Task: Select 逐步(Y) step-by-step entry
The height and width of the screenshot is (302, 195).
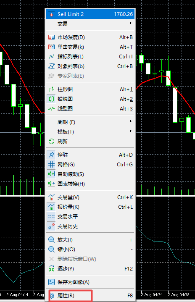Action: pyautogui.click(x=90, y=268)
